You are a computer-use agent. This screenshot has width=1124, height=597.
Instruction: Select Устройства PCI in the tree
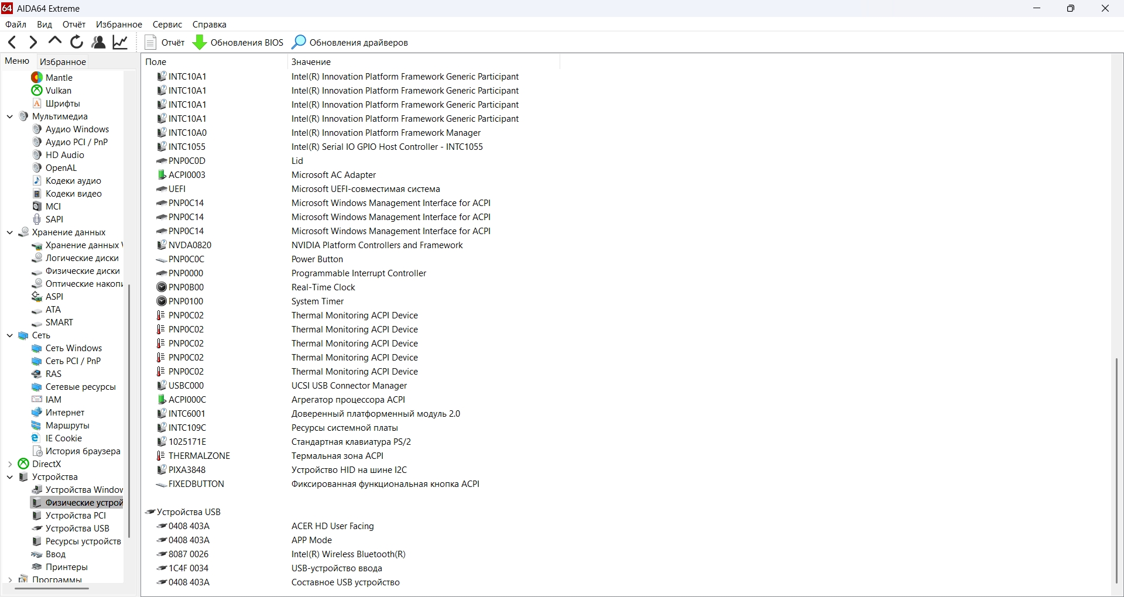point(76,516)
